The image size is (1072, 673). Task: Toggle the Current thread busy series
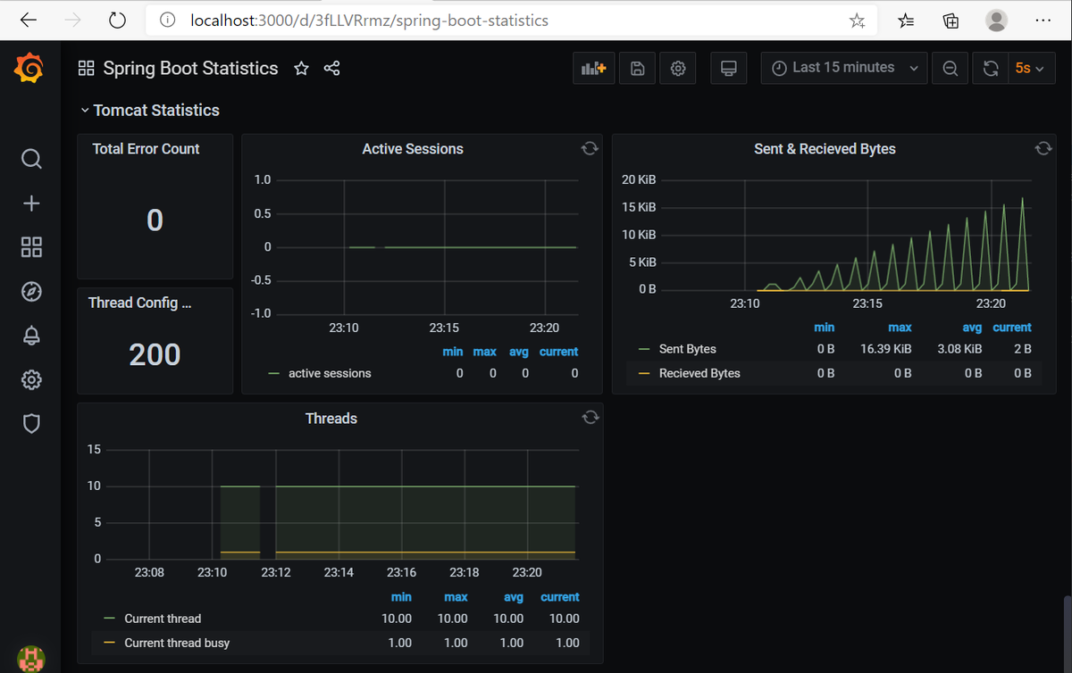point(177,643)
